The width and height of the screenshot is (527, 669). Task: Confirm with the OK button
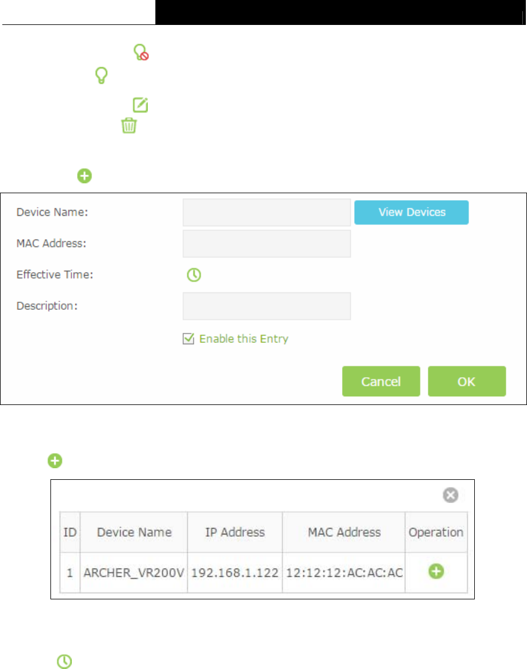(467, 381)
